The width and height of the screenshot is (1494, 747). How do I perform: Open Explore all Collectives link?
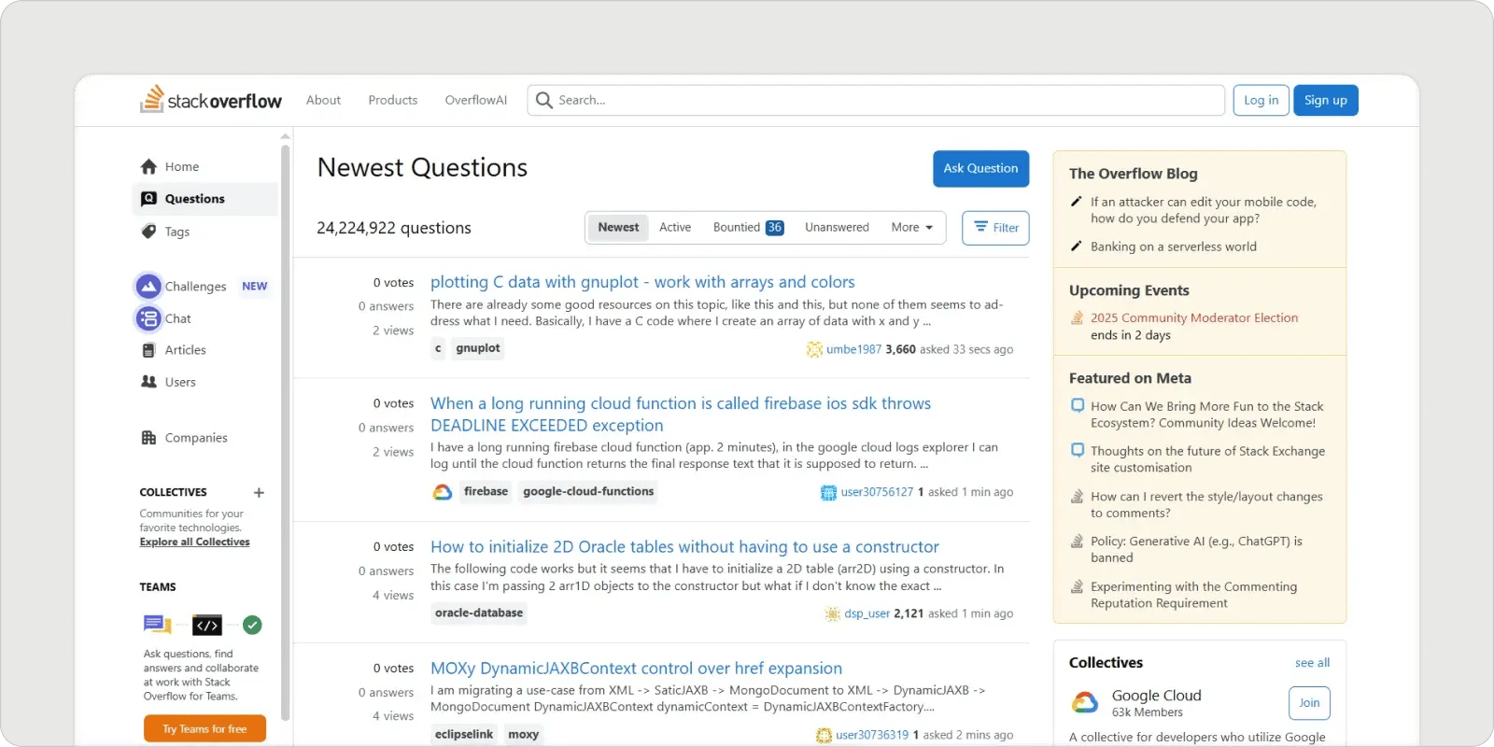pos(194,542)
